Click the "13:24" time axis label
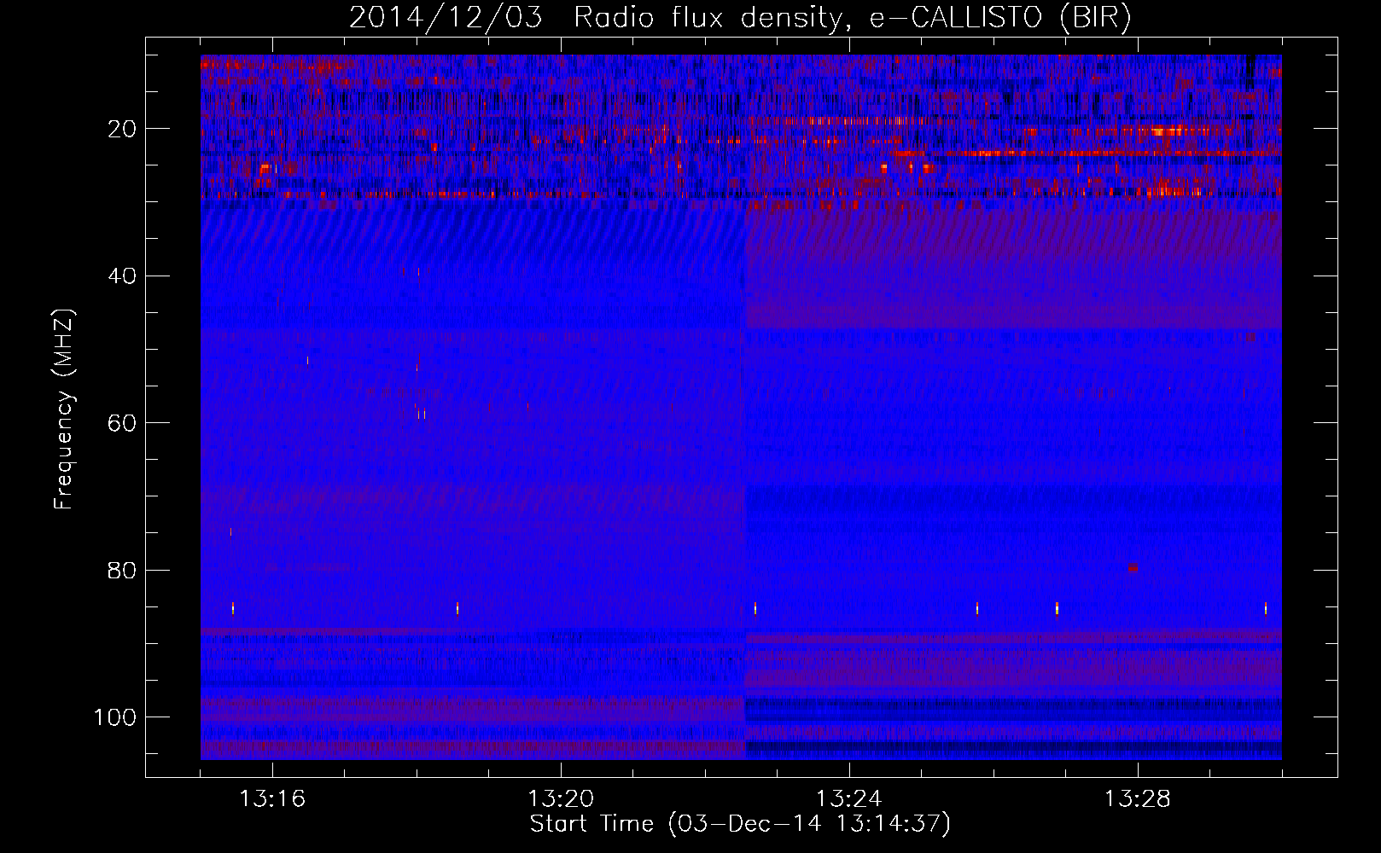 849,799
